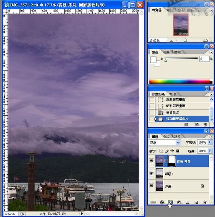The height and width of the screenshot is (217, 215).
Task: Click the Layers fill 100% field
Action: pyautogui.click(x=203, y=151)
